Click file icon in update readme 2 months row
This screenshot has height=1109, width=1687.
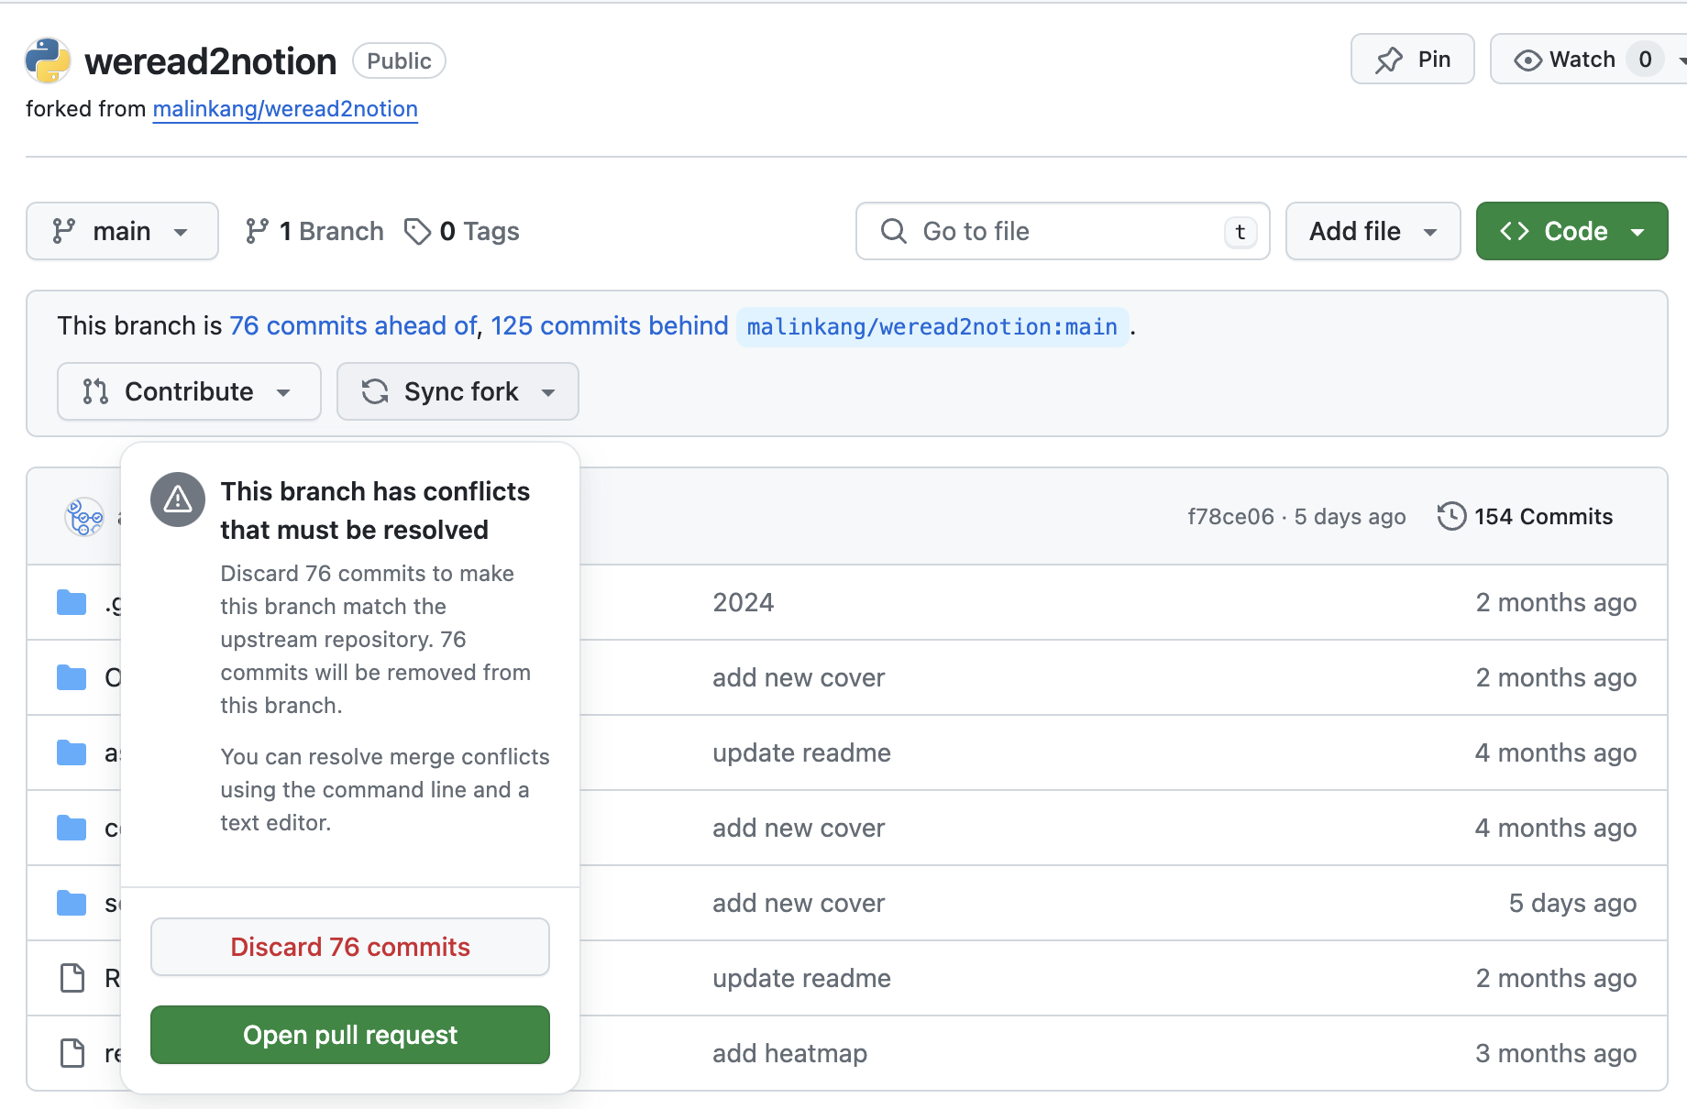72,978
